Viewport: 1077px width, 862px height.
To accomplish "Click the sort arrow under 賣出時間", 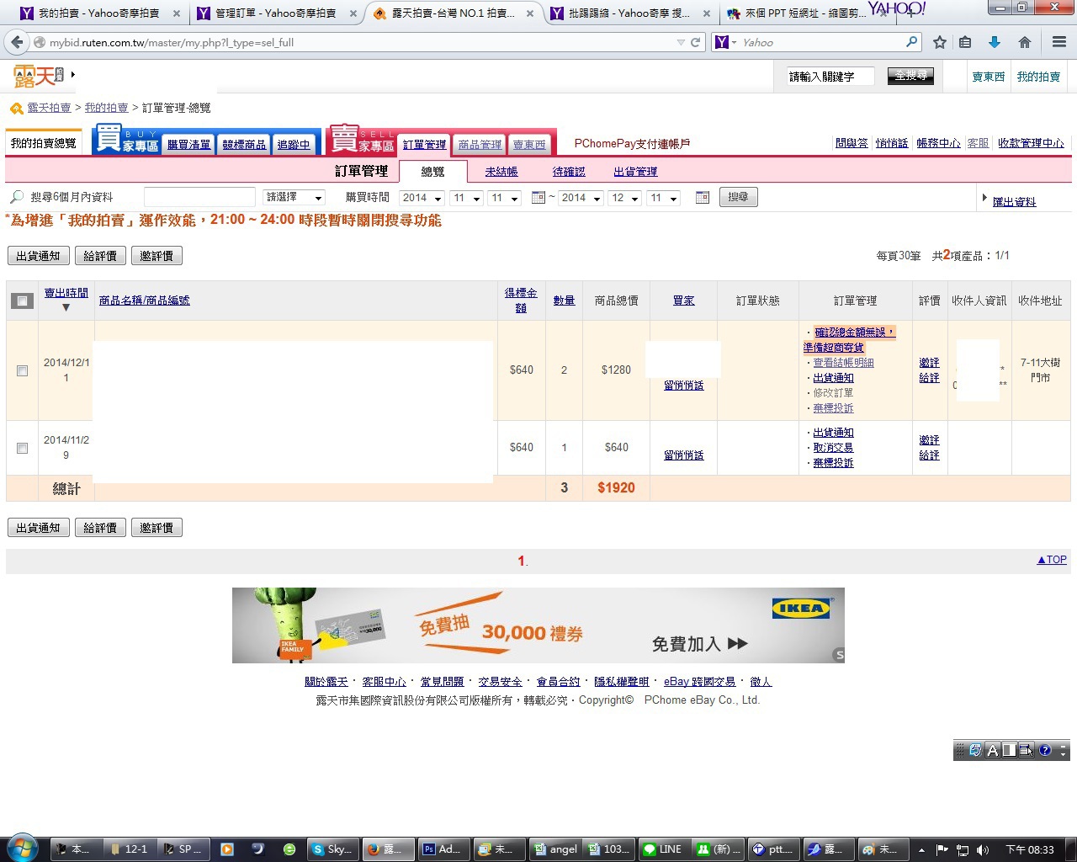I will [x=66, y=307].
